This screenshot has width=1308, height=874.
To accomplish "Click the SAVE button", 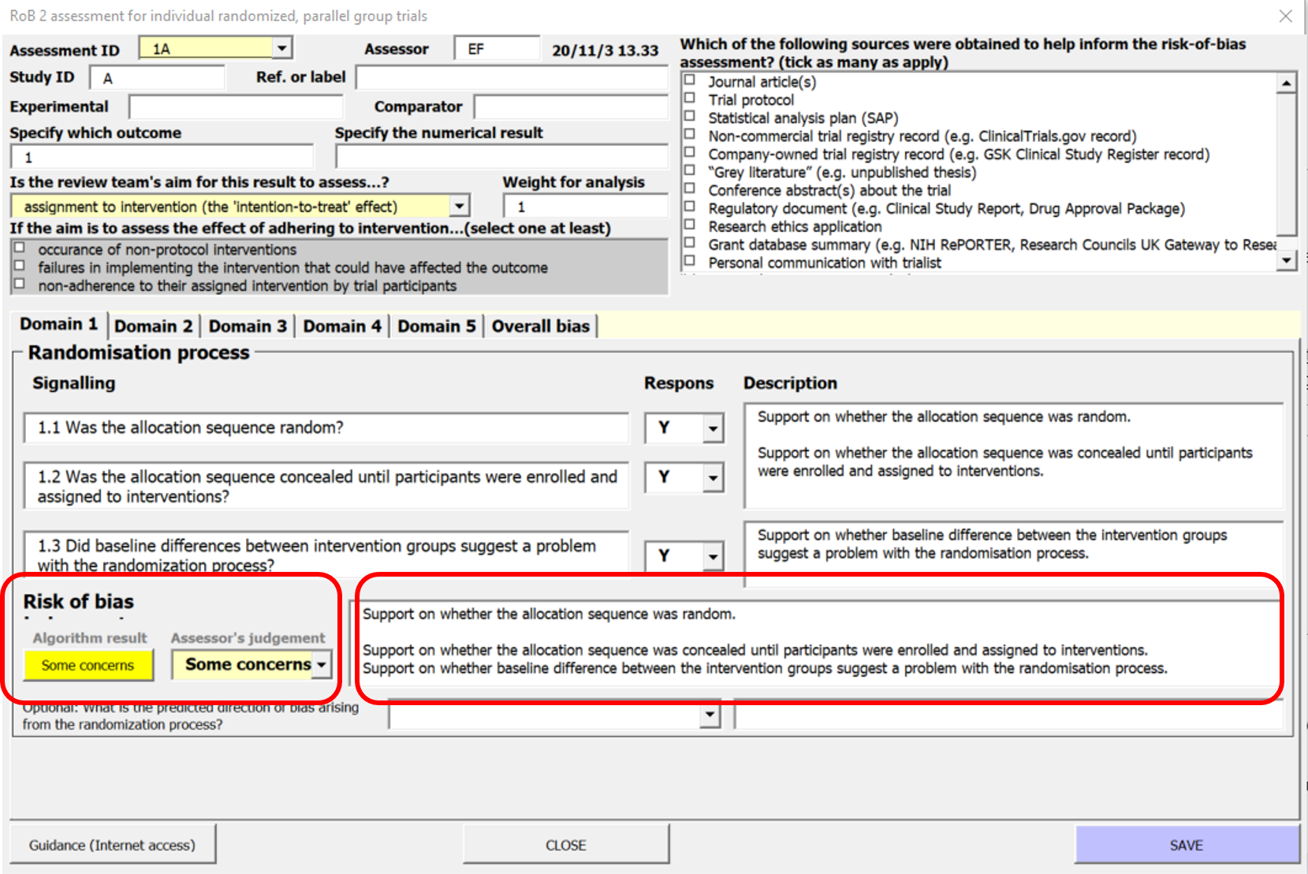I will [x=1186, y=845].
